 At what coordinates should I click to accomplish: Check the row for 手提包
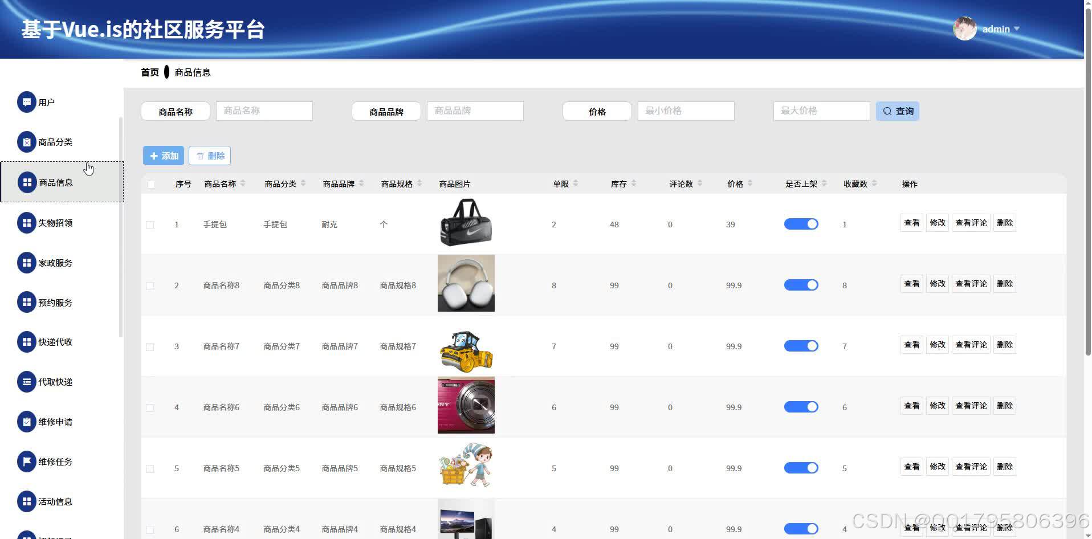(150, 224)
